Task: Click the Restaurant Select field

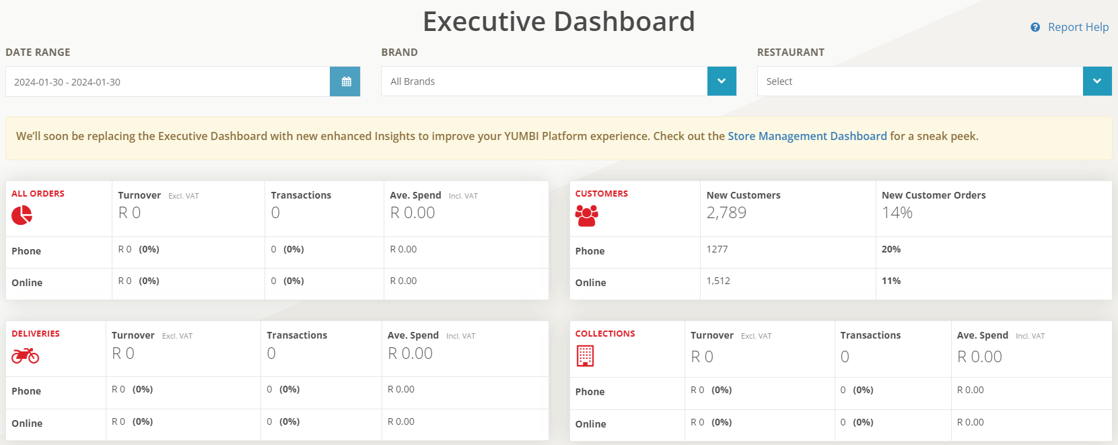Action: point(919,81)
